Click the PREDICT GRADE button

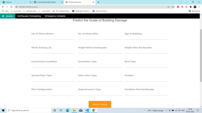click(100, 105)
